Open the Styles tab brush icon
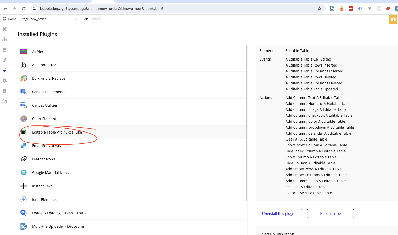Image resolution: width=398 pixels, height=235 pixels. [x=5, y=60]
